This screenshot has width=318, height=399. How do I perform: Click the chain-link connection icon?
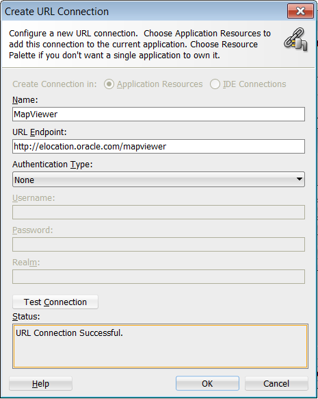(296, 40)
